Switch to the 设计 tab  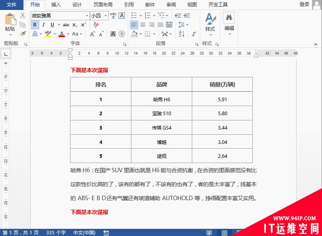[77, 4]
